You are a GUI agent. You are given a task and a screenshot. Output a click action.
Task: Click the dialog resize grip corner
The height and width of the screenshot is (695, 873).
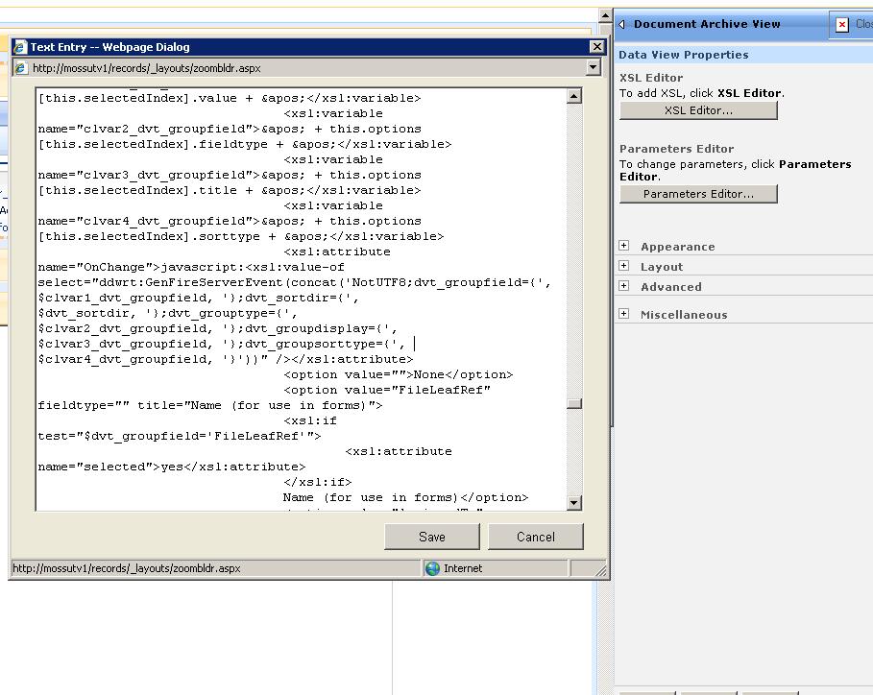[x=601, y=570]
